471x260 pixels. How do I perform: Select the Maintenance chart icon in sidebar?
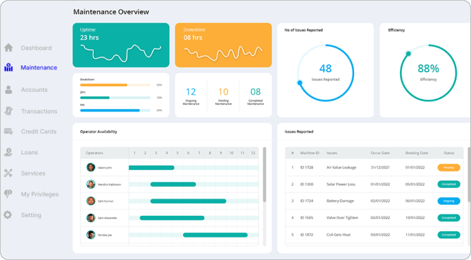click(x=8, y=67)
